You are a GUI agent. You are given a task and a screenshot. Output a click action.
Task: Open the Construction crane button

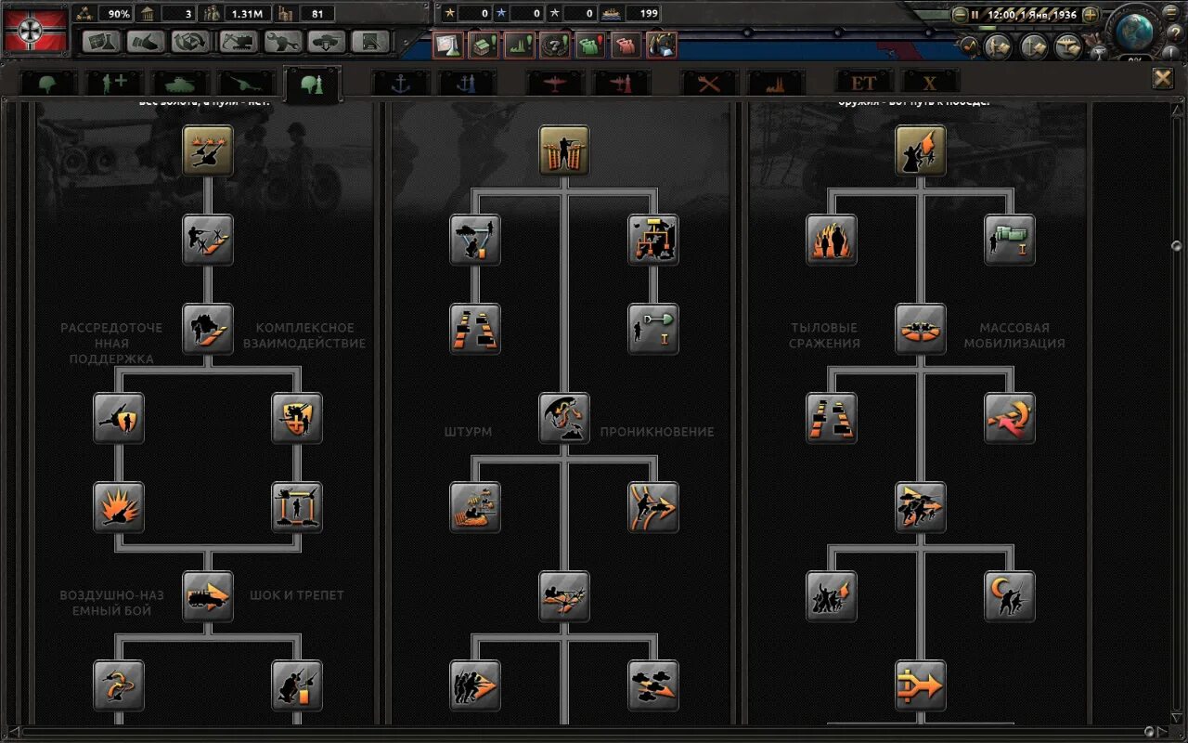(238, 42)
